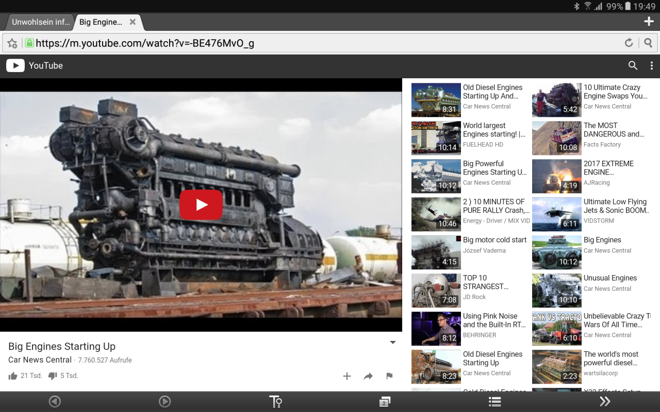Image resolution: width=660 pixels, height=412 pixels.
Task: Tap the Wi-Fi status bar icon
Action: click(x=588, y=6)
